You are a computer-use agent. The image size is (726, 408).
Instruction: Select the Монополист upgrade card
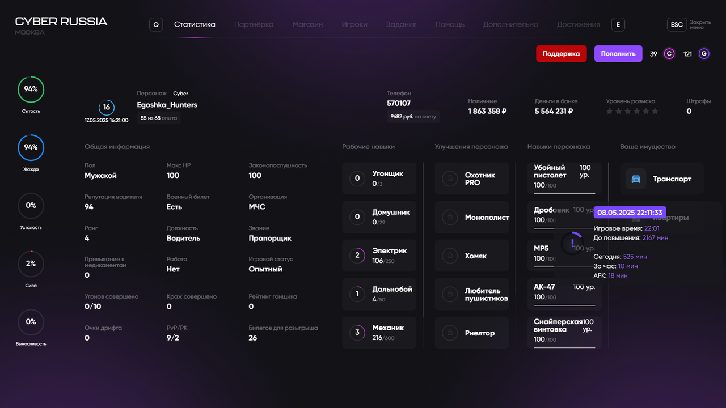coord(472,217)
